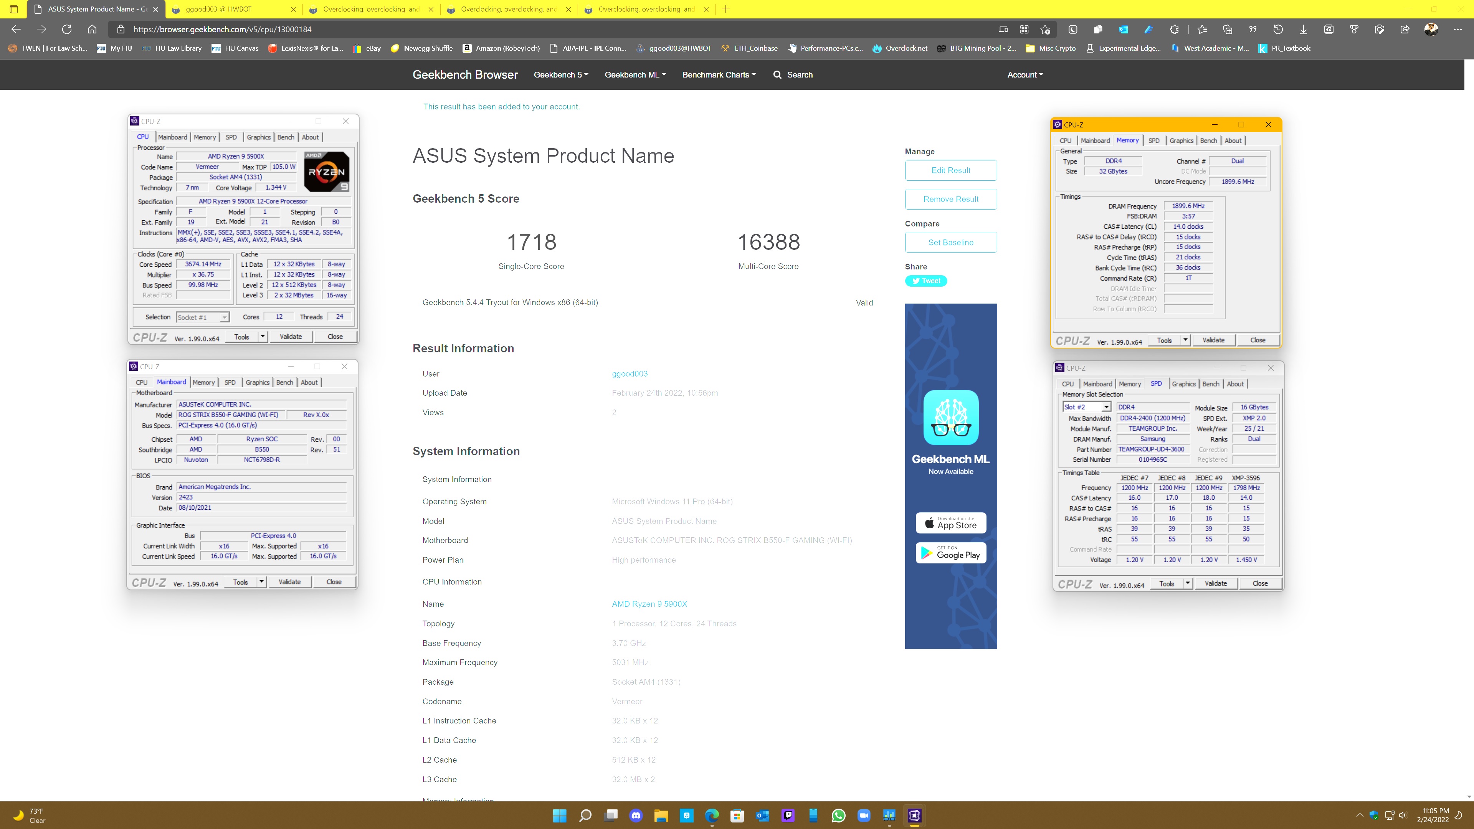
Task: Open Geekbench Browser home link
Action: coord(464,75)
